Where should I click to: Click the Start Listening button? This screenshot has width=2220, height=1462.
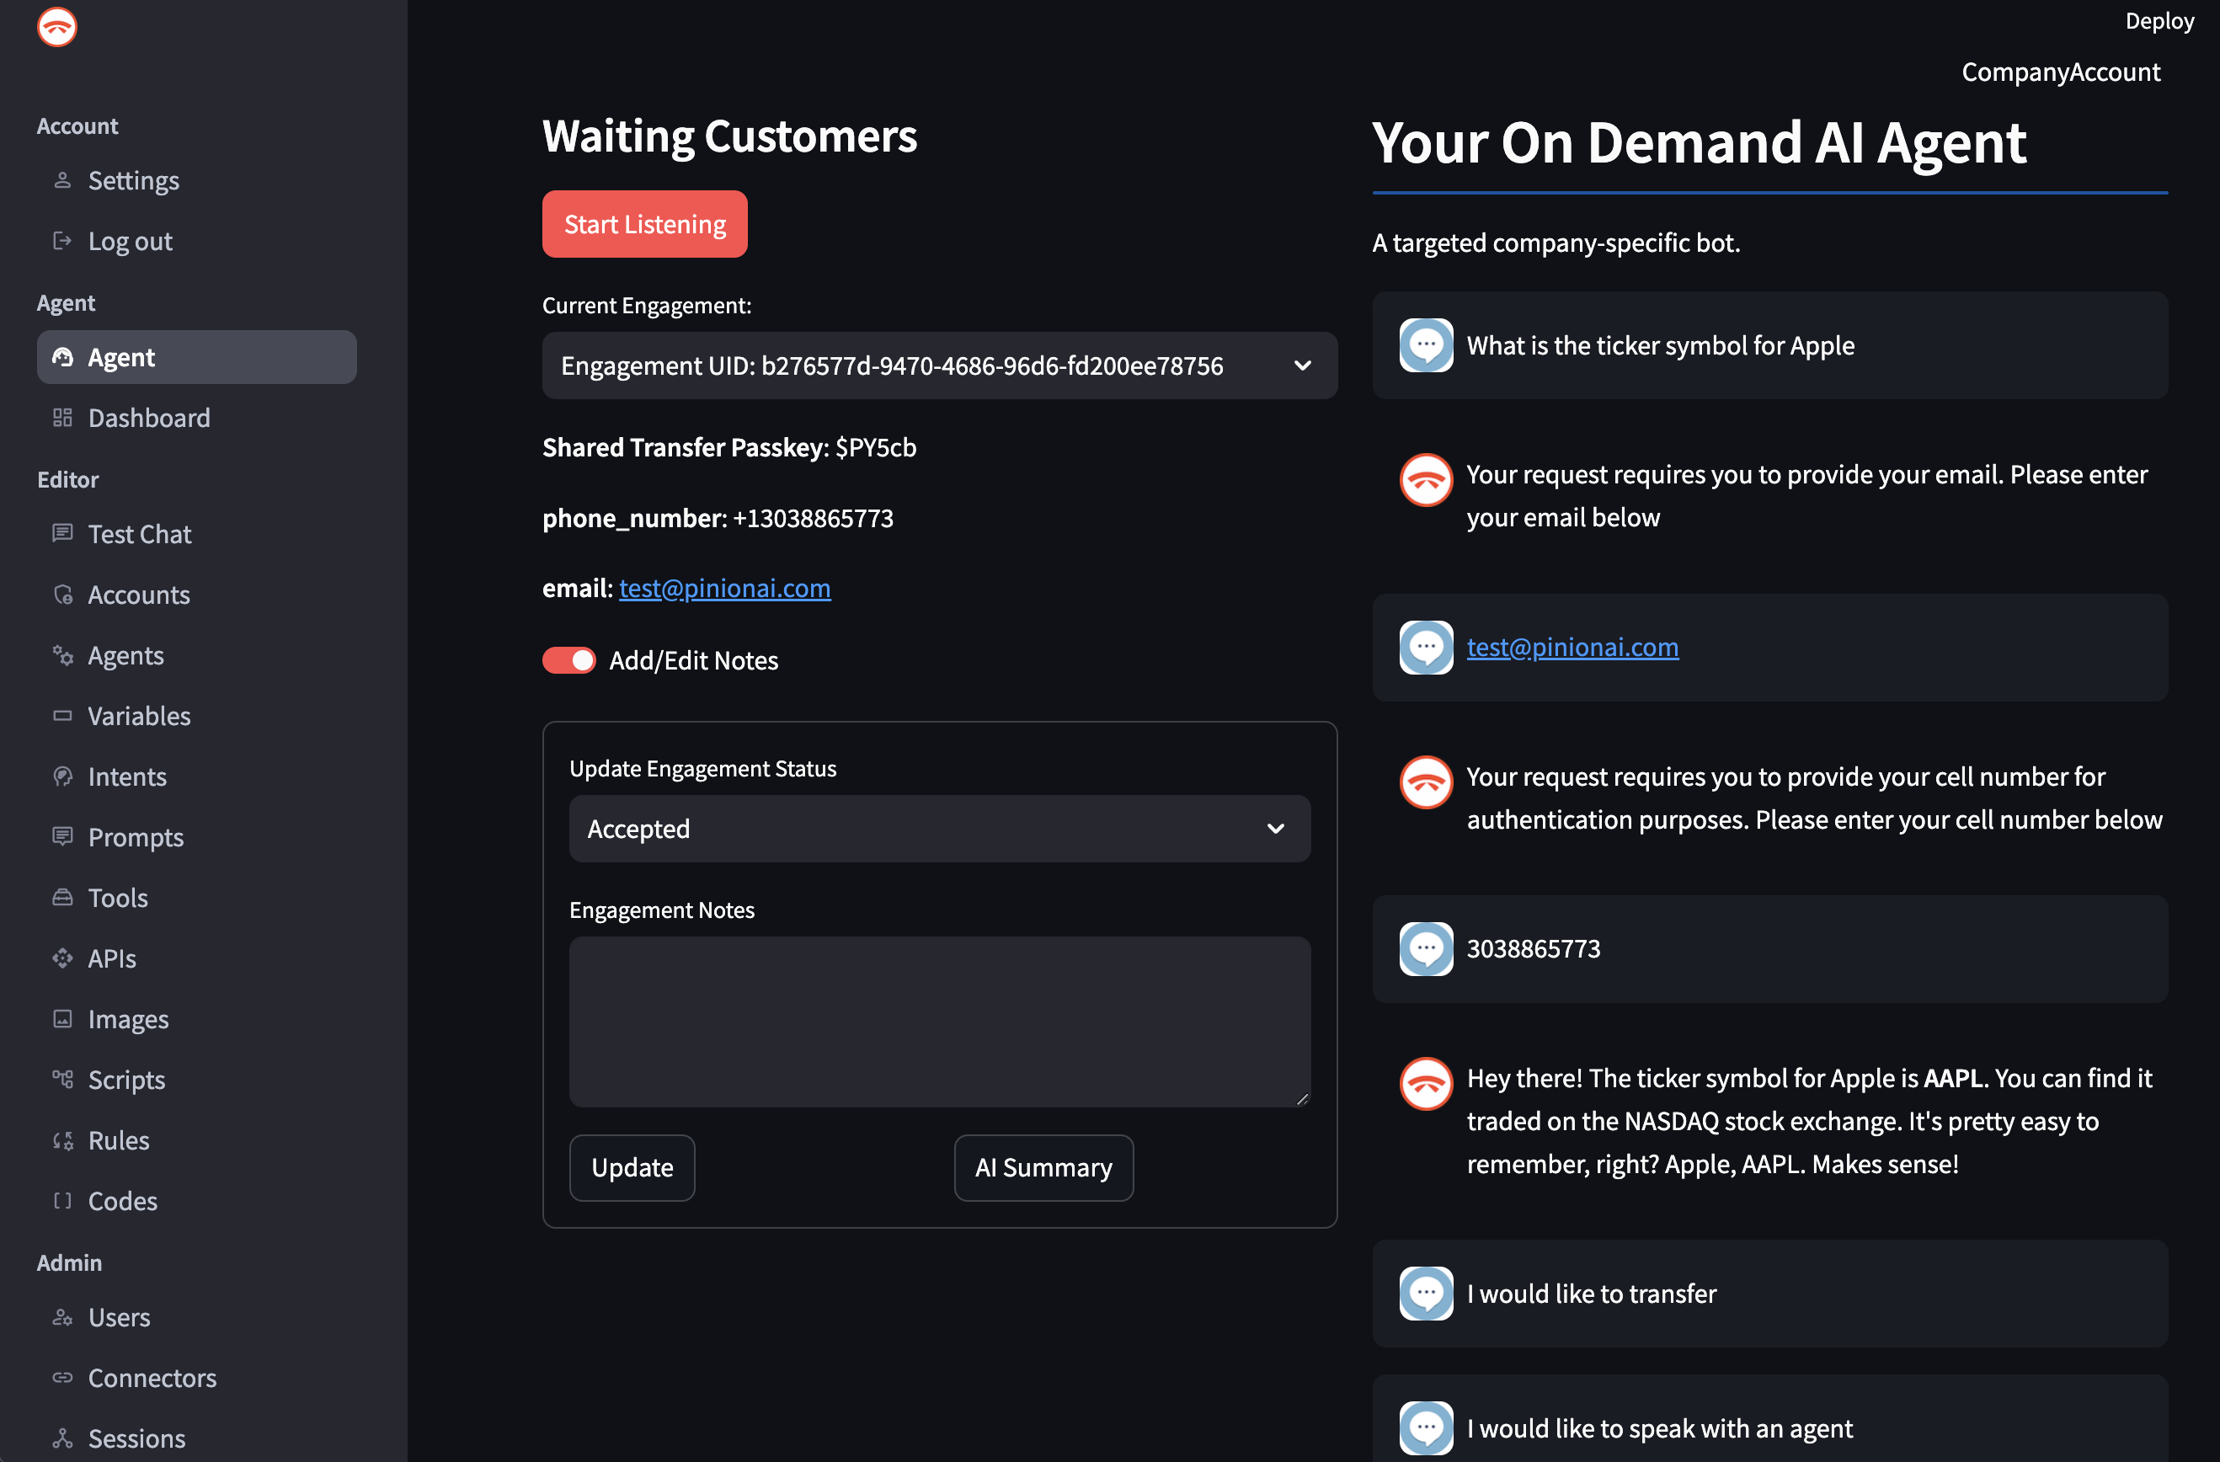tap(644, 224)
